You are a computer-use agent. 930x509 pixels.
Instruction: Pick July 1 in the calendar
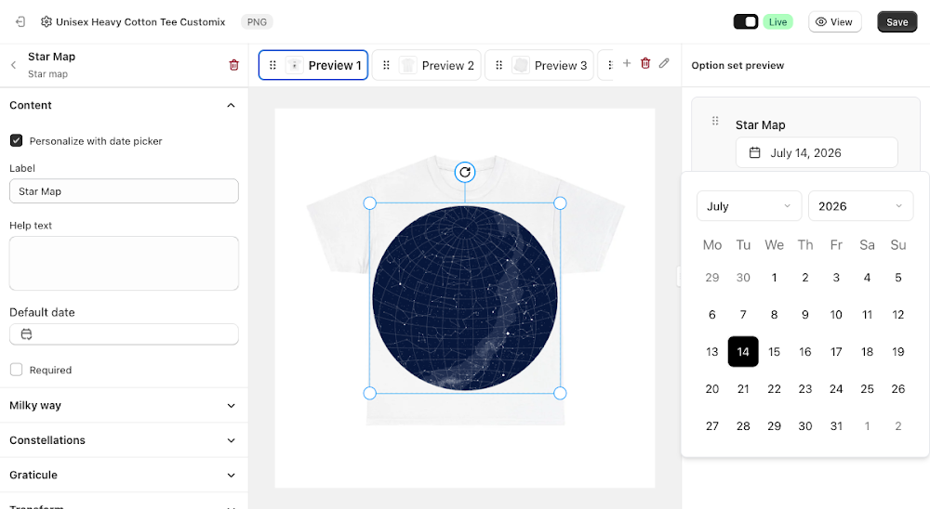[x=774, y=278]
